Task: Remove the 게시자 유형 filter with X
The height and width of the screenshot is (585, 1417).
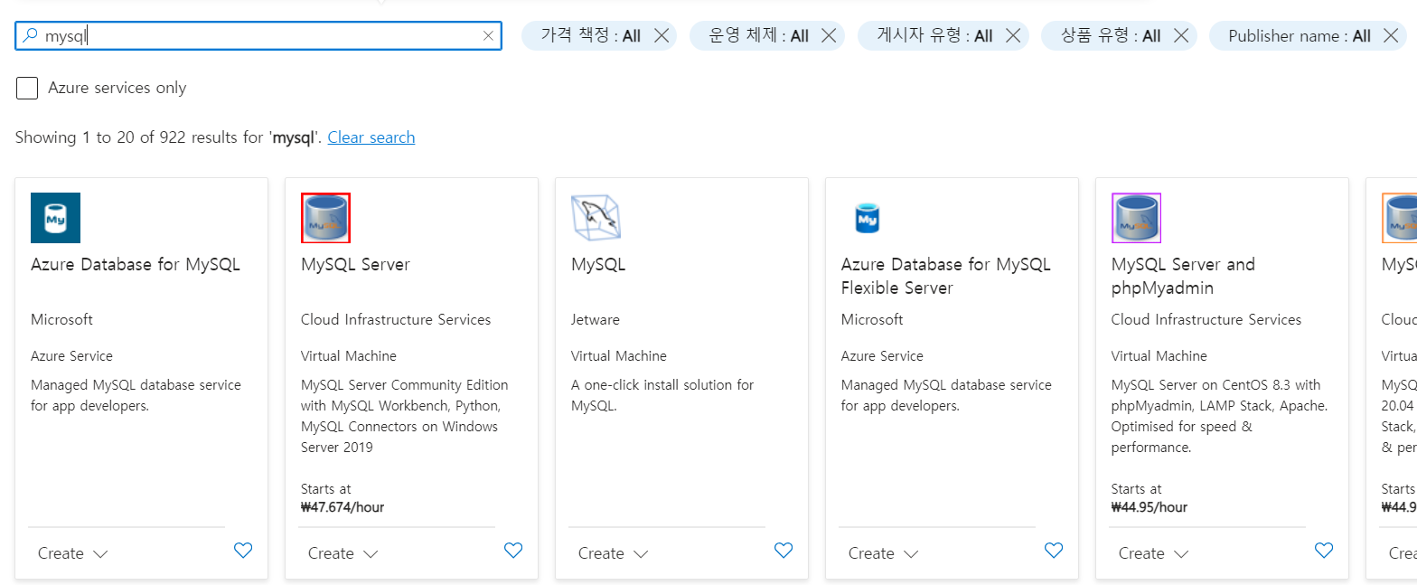Action: (1013, 36)
